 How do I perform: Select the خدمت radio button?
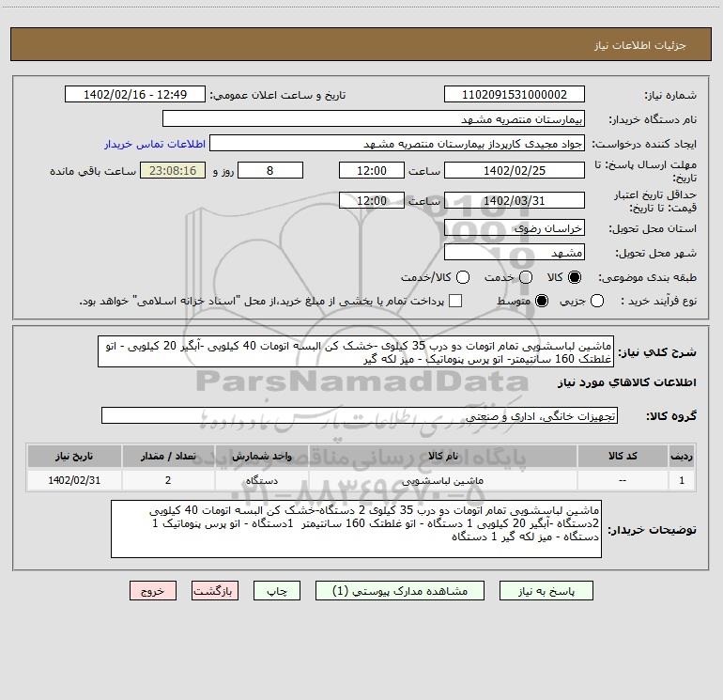click(x=526, y=277)
